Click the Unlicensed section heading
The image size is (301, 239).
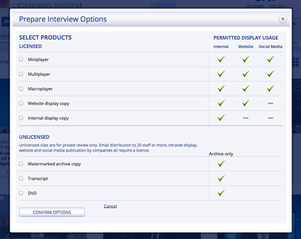pyautogui.click(x=34, y=137)
